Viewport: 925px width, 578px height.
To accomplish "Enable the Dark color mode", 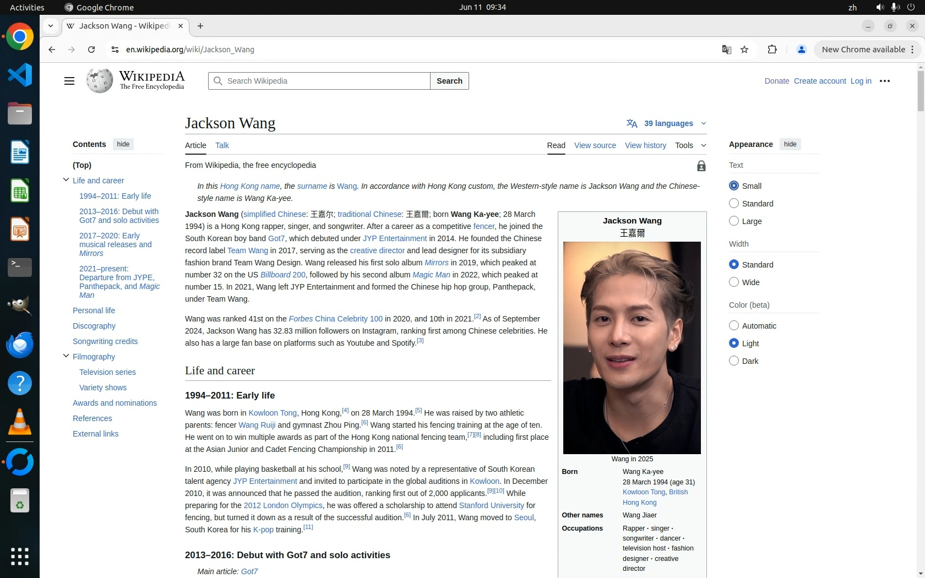I will click(x=733, y=361).
